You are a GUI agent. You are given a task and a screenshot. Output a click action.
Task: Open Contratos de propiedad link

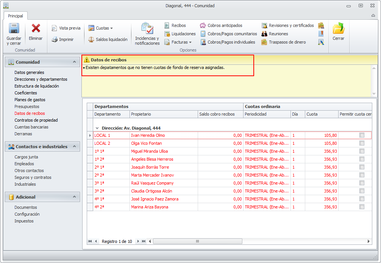pos(36,120)
